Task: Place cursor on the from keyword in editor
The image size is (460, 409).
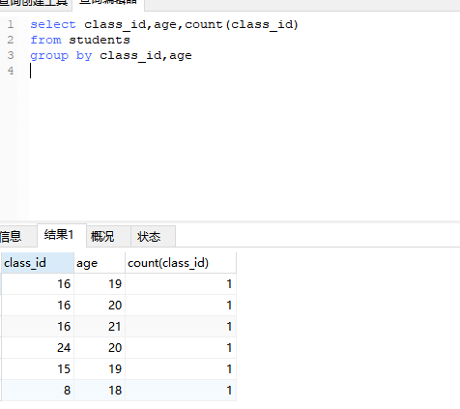Action: [x=45, y=40]
